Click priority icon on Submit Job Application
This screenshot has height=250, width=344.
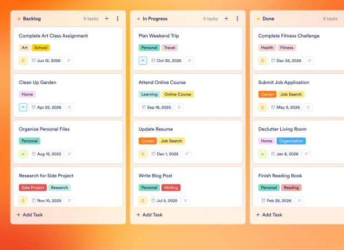point(262,107)
